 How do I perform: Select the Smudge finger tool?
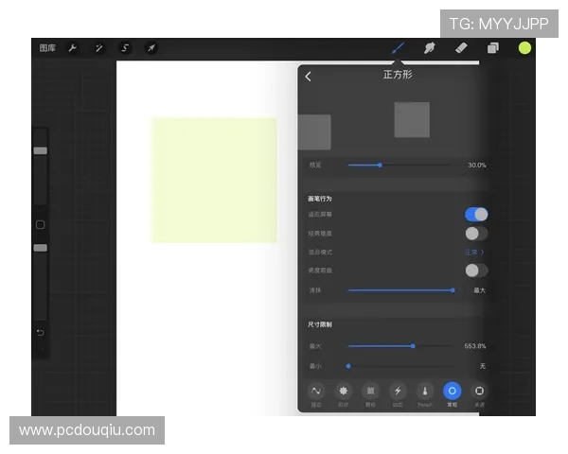[429, 48]
